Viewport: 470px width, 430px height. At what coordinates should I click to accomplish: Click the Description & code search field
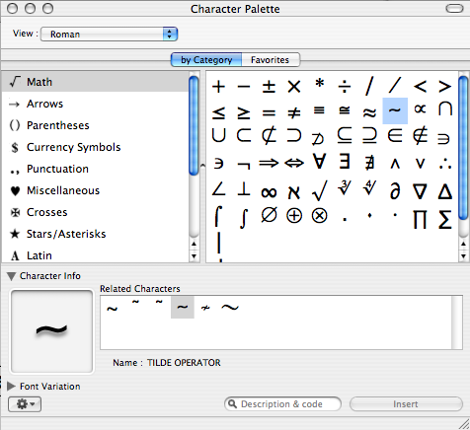coord(282,404)
